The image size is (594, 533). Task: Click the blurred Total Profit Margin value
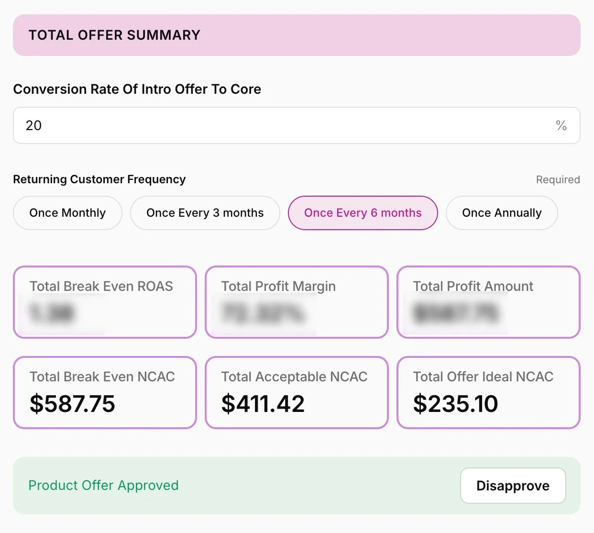[263, 313]
